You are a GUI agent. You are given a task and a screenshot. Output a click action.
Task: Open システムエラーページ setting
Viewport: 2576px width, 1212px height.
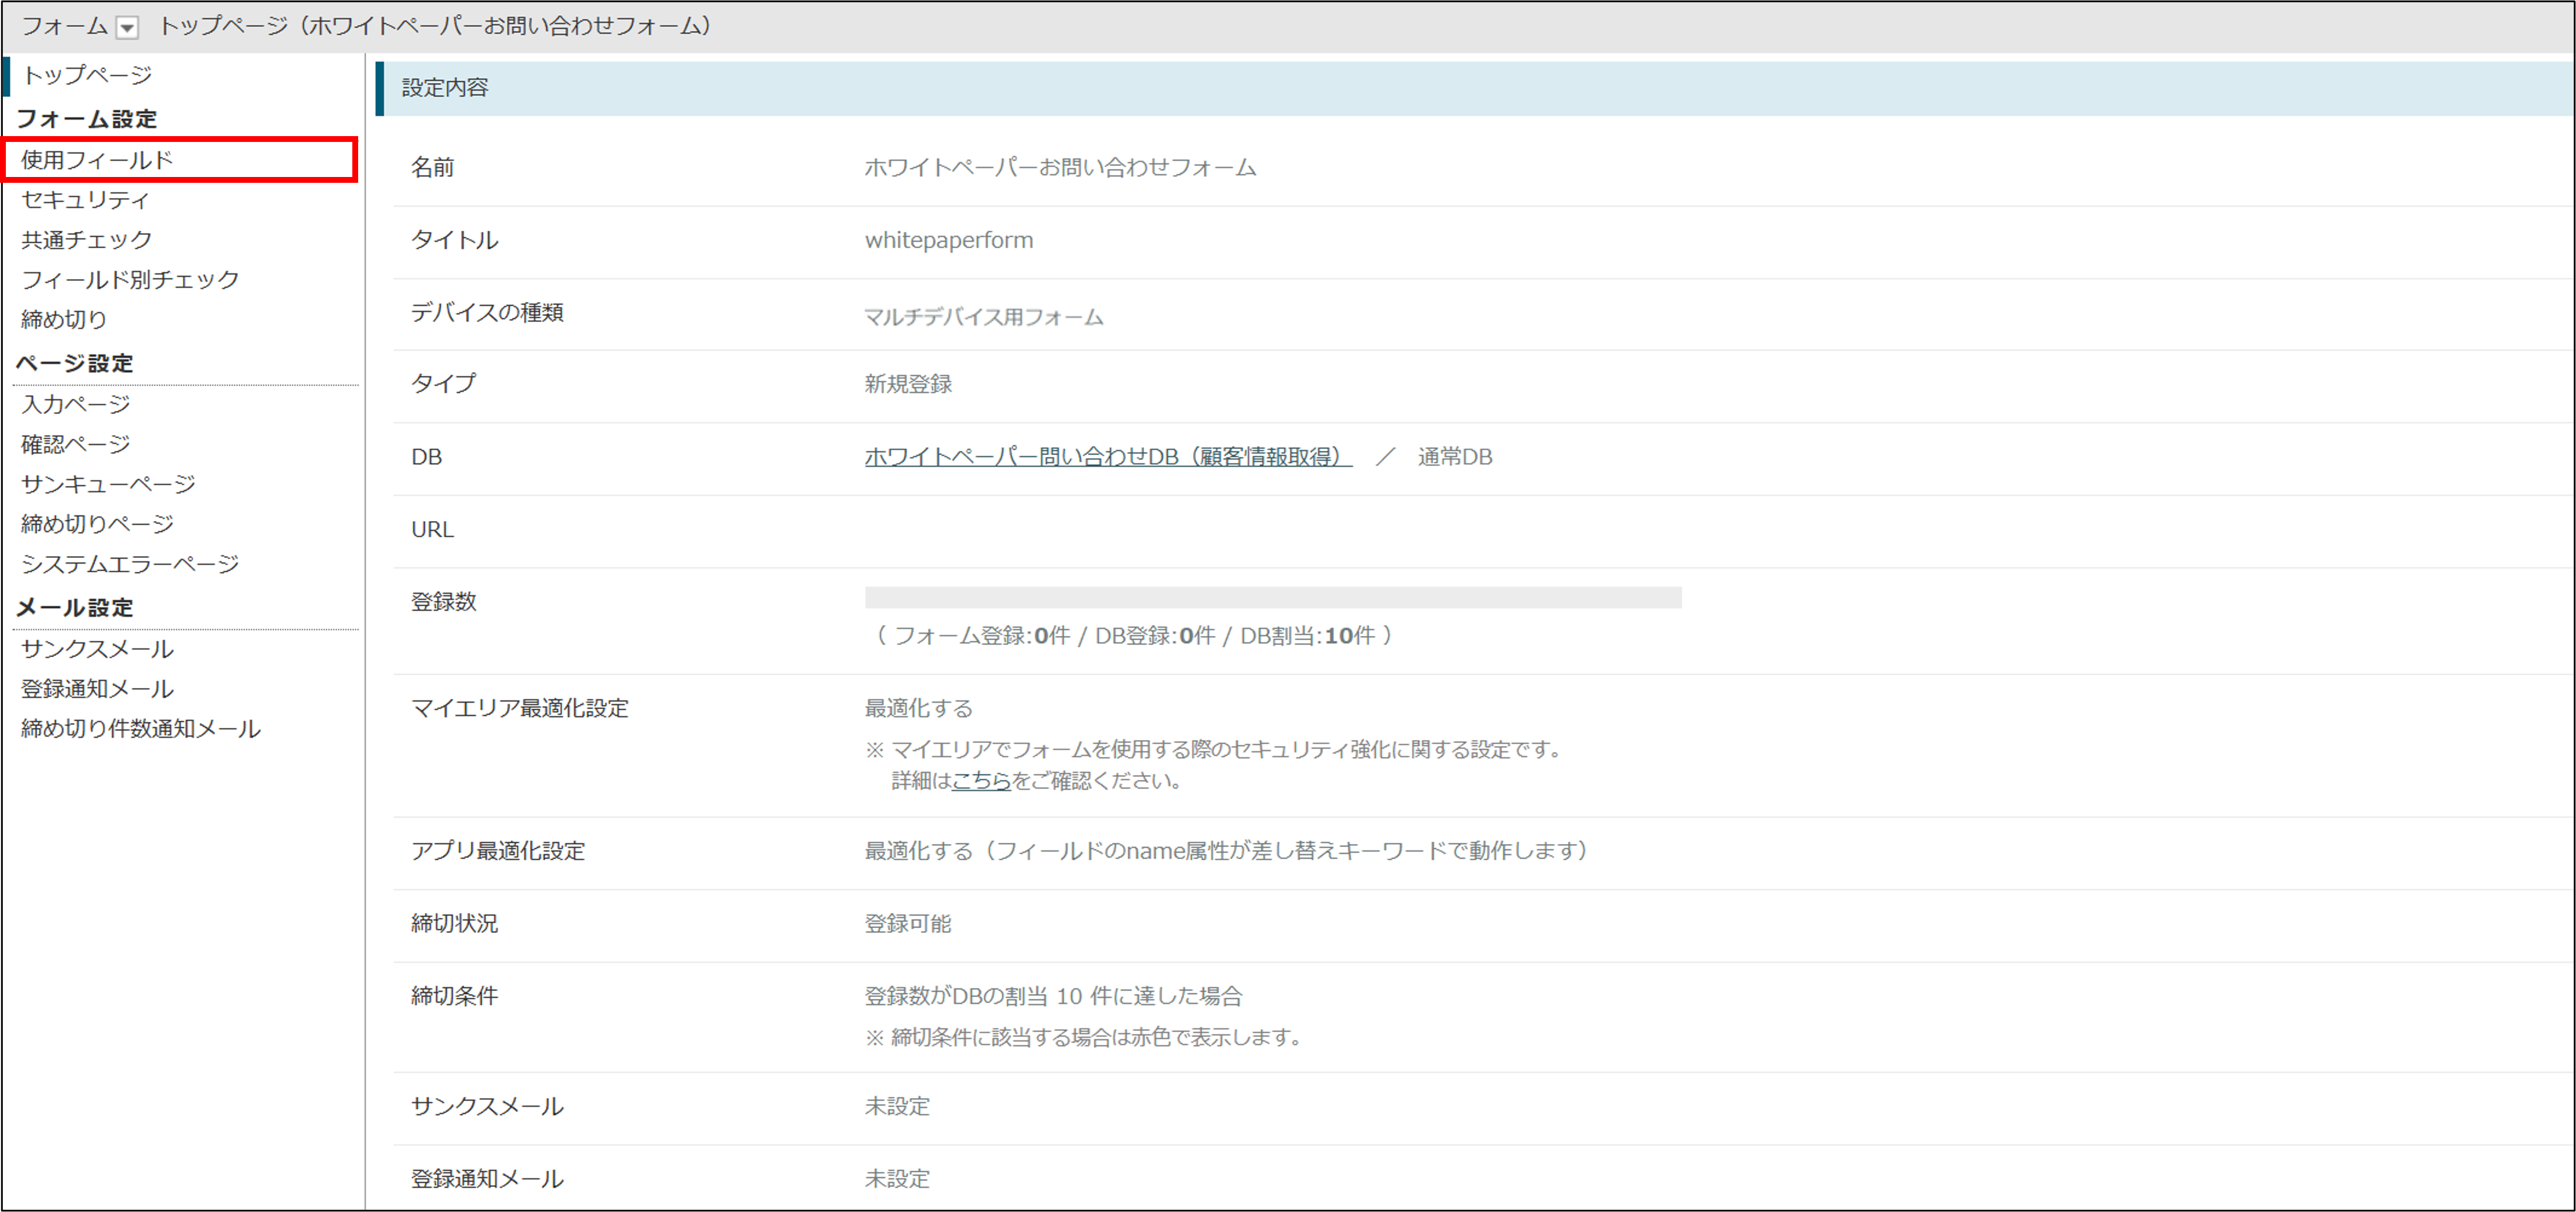coord(130,564)
